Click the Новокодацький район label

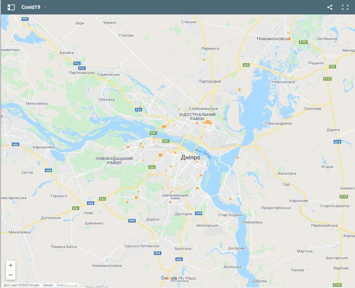[x=114, y=161]
